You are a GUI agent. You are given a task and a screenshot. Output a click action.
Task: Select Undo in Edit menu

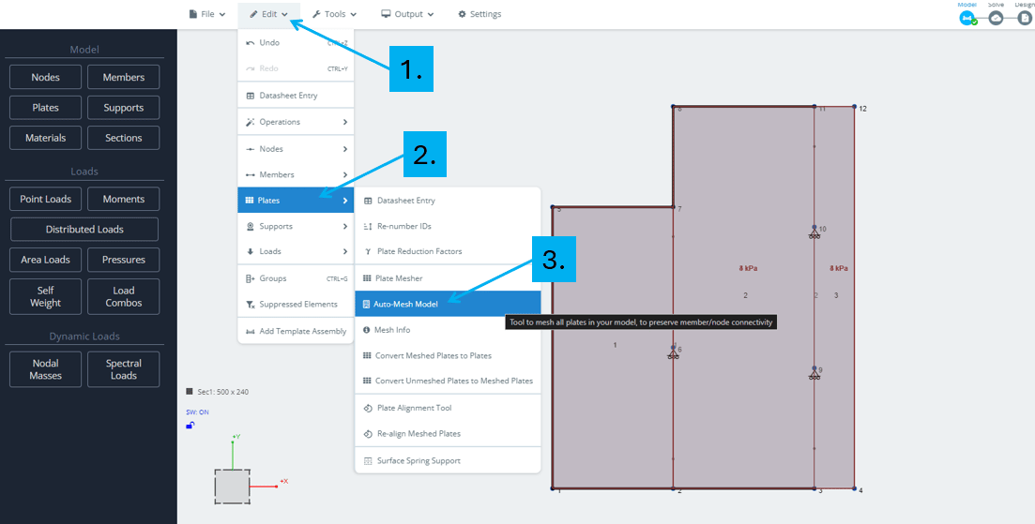tap(296, 43)
